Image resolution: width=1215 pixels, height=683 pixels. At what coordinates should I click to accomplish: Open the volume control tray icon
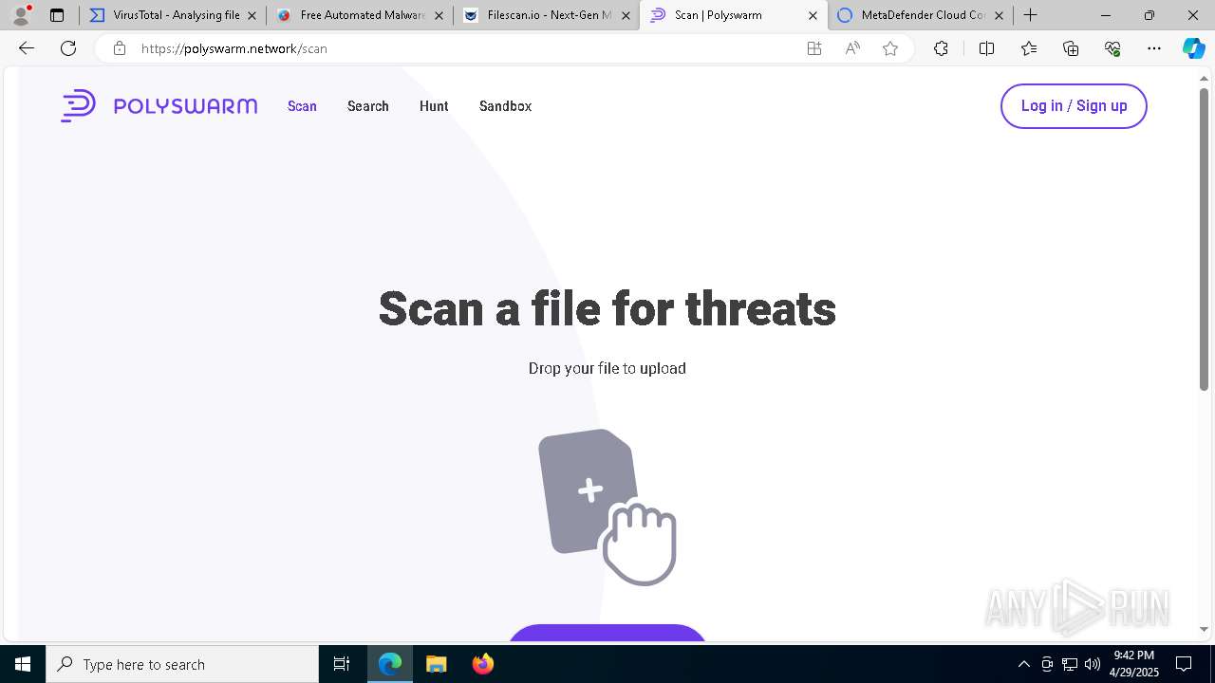(x=1092, y=664)
